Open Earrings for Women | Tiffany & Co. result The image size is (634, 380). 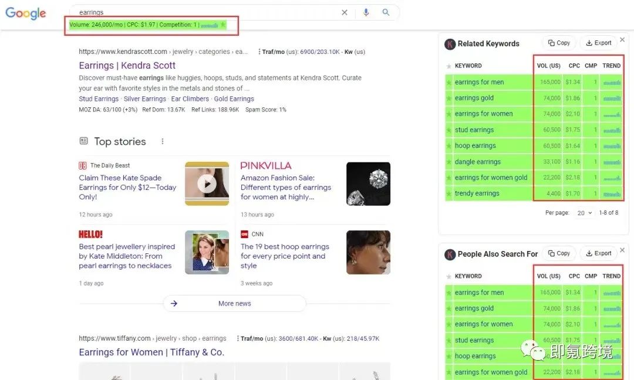(x=151, y=352)
